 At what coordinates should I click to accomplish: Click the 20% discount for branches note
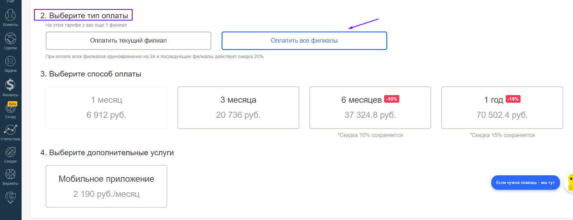click(154, 57)
